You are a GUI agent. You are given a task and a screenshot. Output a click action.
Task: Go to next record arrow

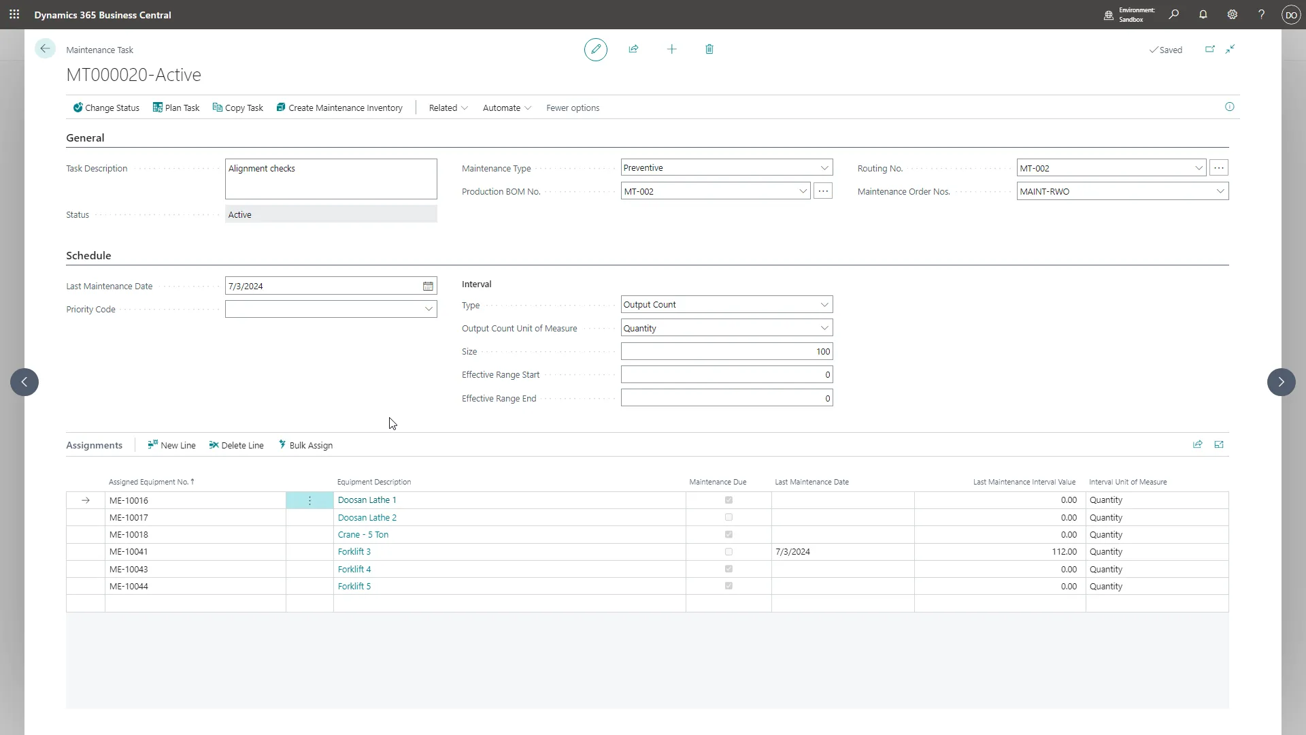point(1281,382)
